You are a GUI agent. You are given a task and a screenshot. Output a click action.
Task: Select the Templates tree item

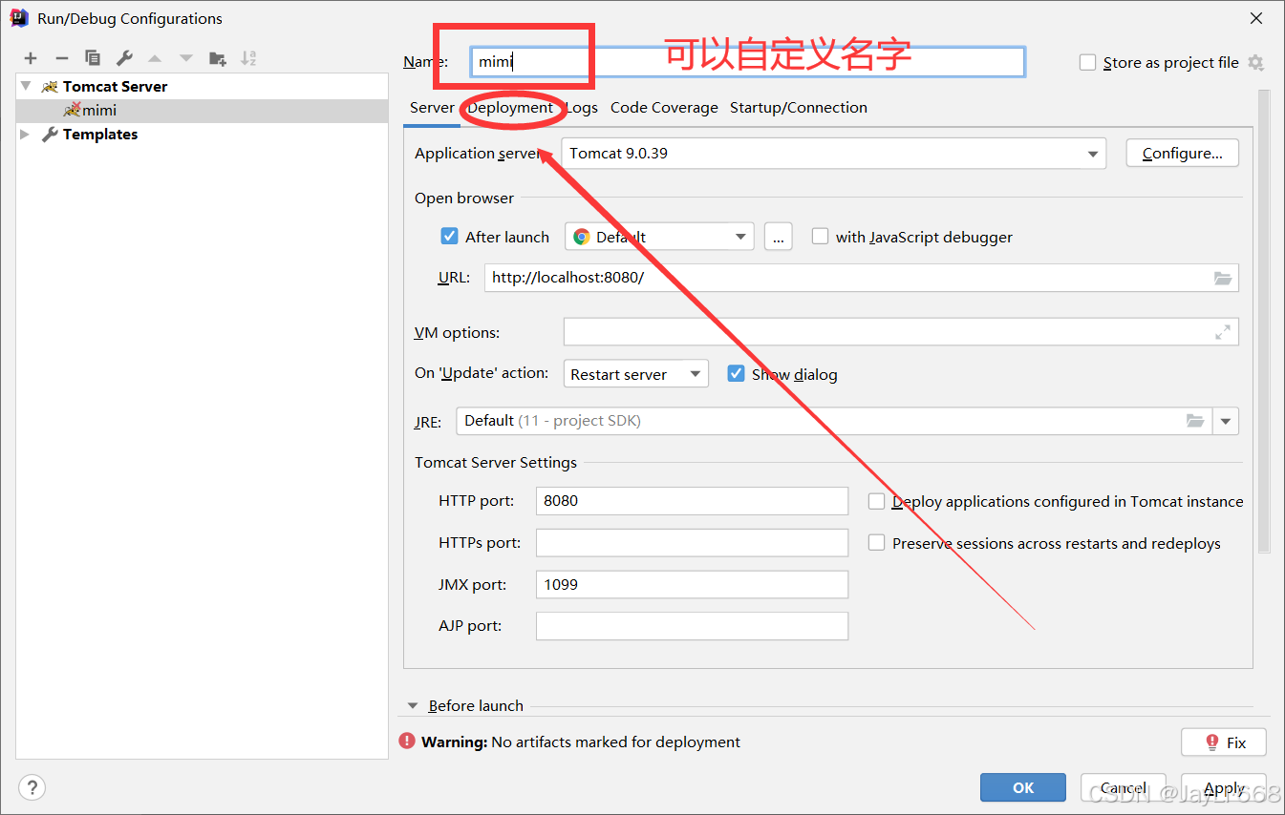pyautogui.click(x=202, y=135)
